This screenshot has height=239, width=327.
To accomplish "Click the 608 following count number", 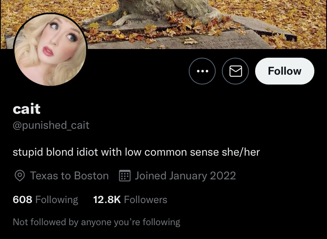I will tap(23, 199).
